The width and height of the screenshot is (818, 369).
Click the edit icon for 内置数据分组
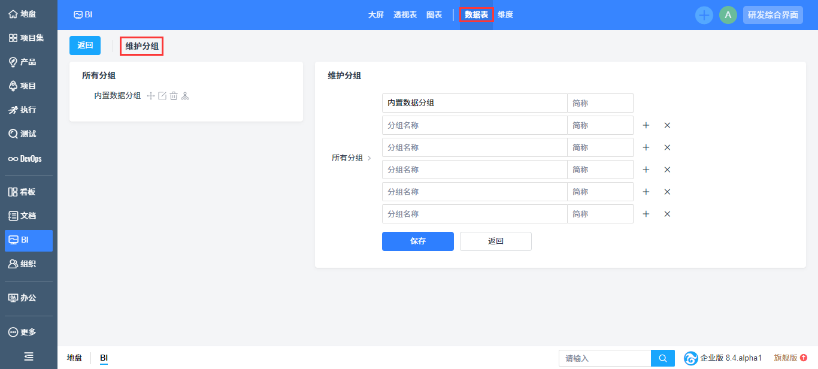click(162, 96)
